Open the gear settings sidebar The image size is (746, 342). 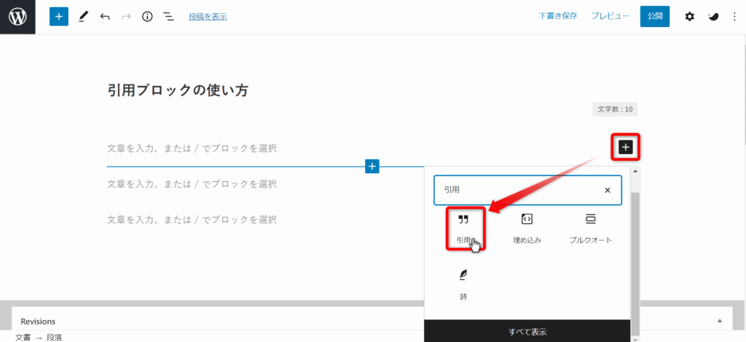[689, 17]
